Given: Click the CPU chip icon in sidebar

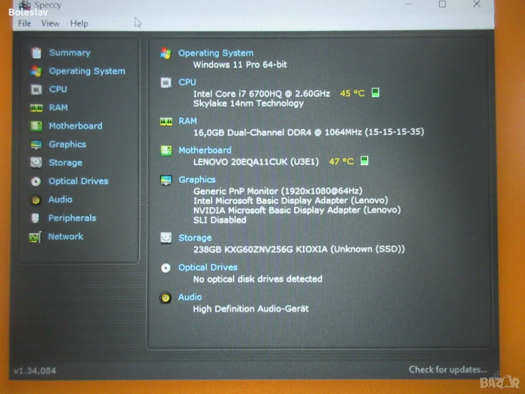Looking at the screenshot, I should [x=37, y=89].
